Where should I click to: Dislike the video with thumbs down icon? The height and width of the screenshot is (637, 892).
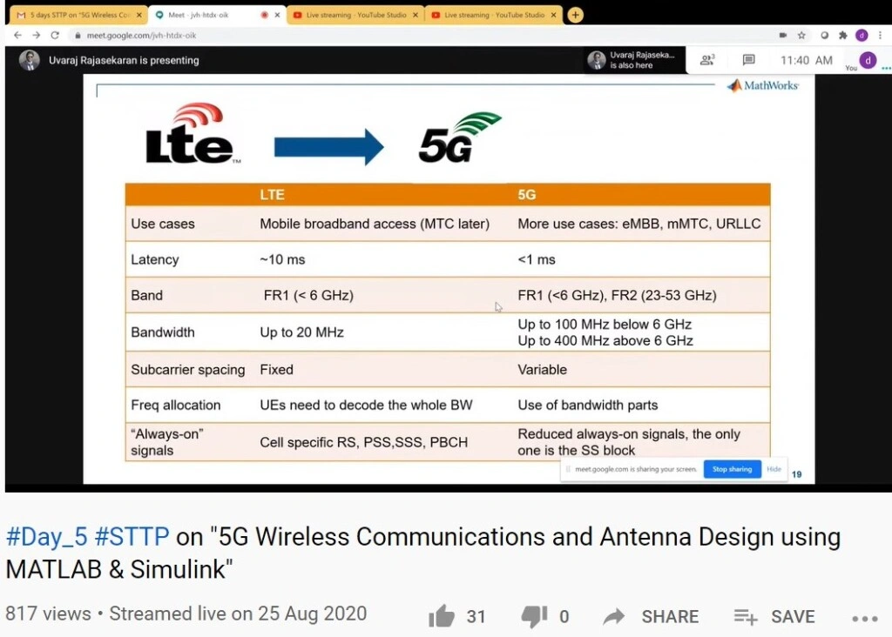coord(534,616)
